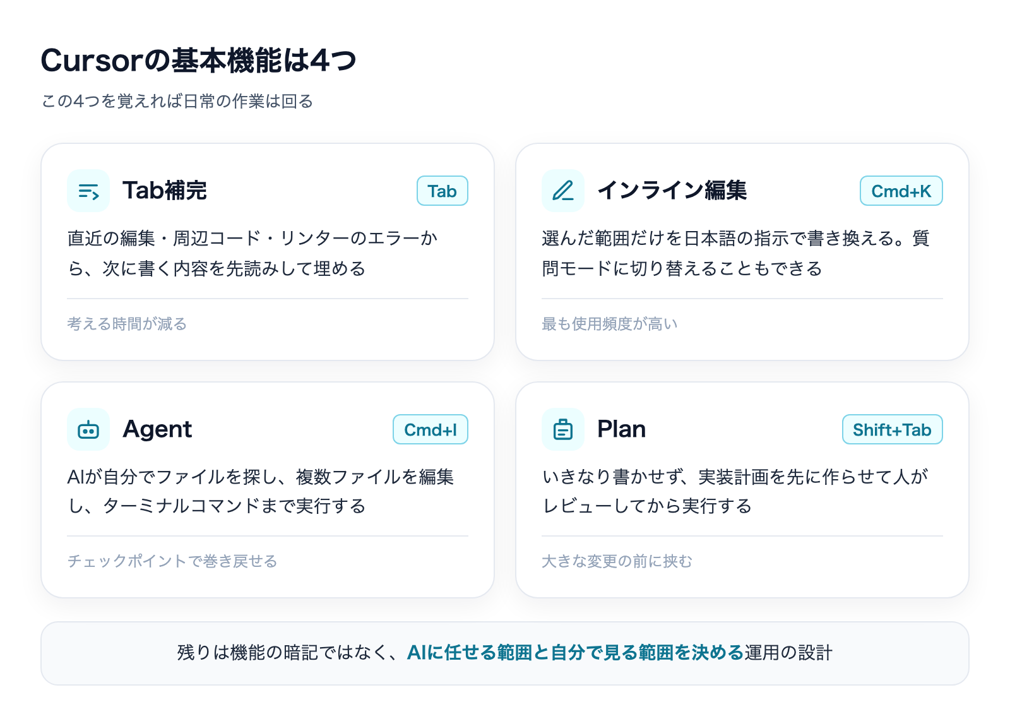Open the Tab補完 card title
This screenshot has height=726, width=1010.
(x=165, y=191)
